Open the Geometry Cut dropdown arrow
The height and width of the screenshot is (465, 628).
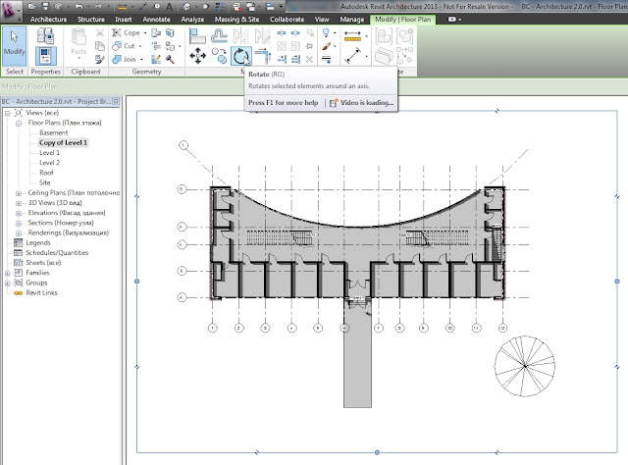(x=140, y=46)
